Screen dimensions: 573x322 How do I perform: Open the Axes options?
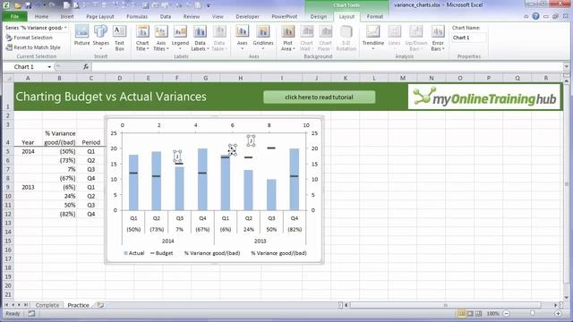coord(243,38)
